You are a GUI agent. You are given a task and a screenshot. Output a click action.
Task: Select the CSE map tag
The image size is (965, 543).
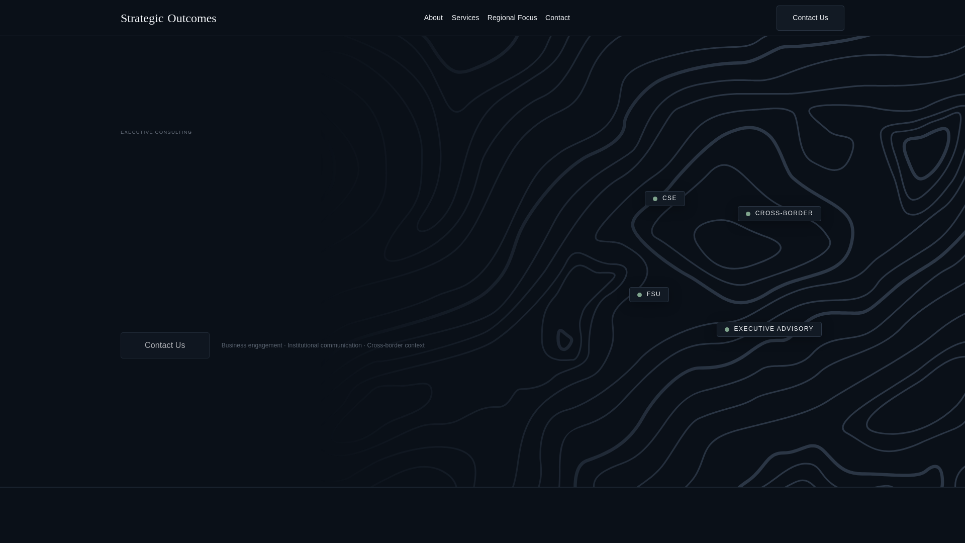click(x=664, y=199)
